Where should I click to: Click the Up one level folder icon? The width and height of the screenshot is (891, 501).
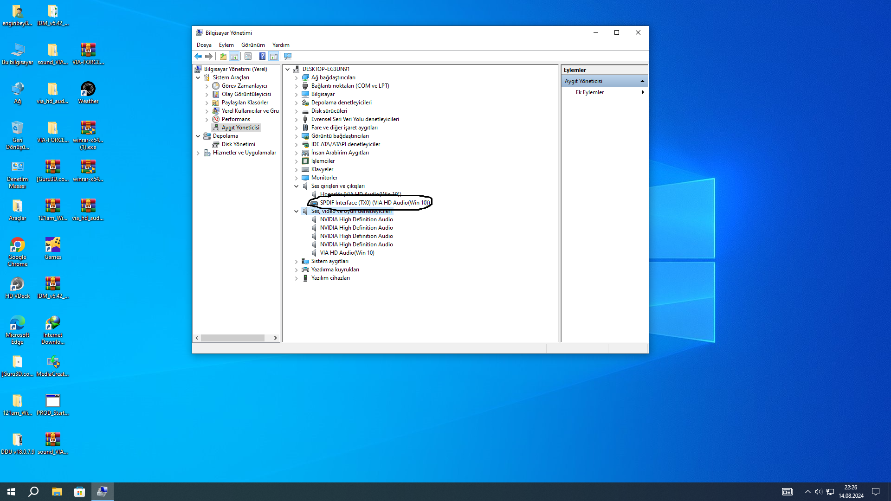[x=223, y=56]
